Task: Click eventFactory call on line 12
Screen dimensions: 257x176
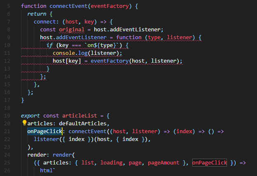Action: pos(110,61)
